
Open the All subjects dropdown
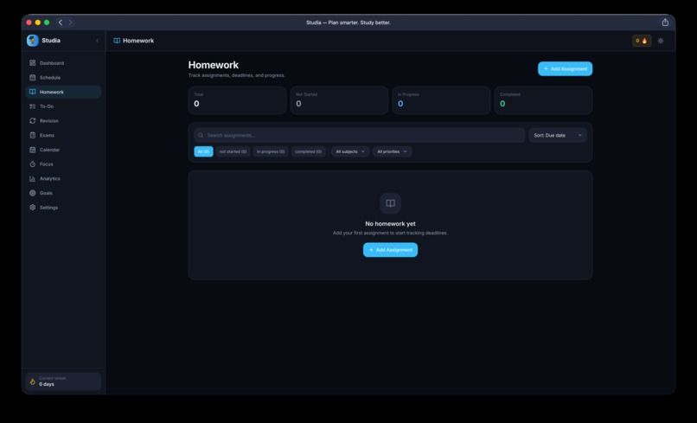coord(350,151)
